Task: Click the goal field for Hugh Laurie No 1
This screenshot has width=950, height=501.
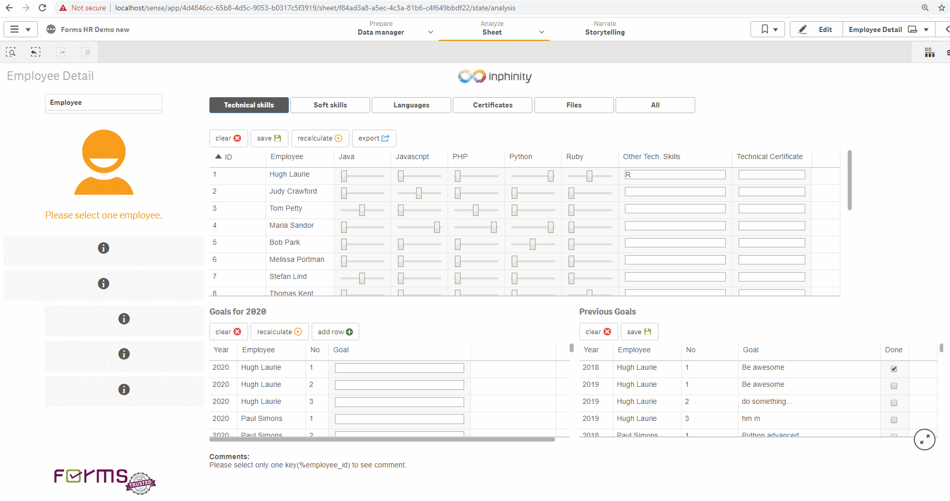Action: point(400,368)
